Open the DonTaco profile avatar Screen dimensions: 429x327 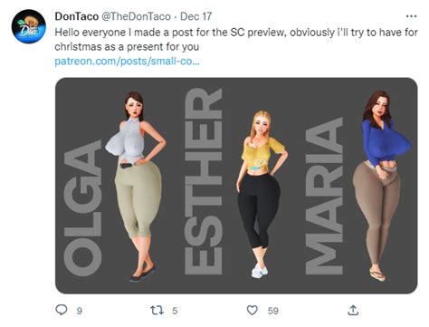point(29,26)
